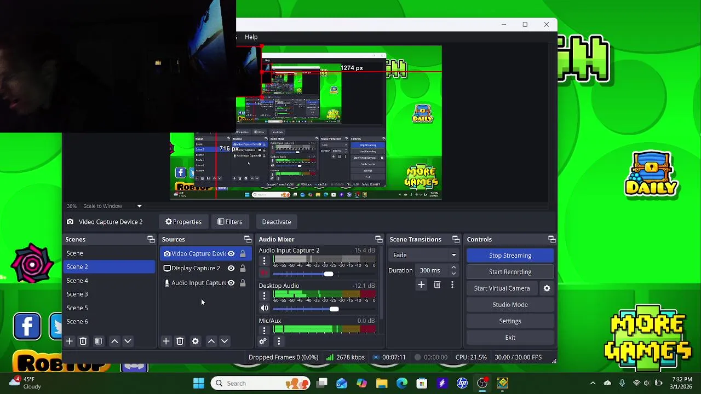Click Stop Streaming button

click(x=510, y=256)
